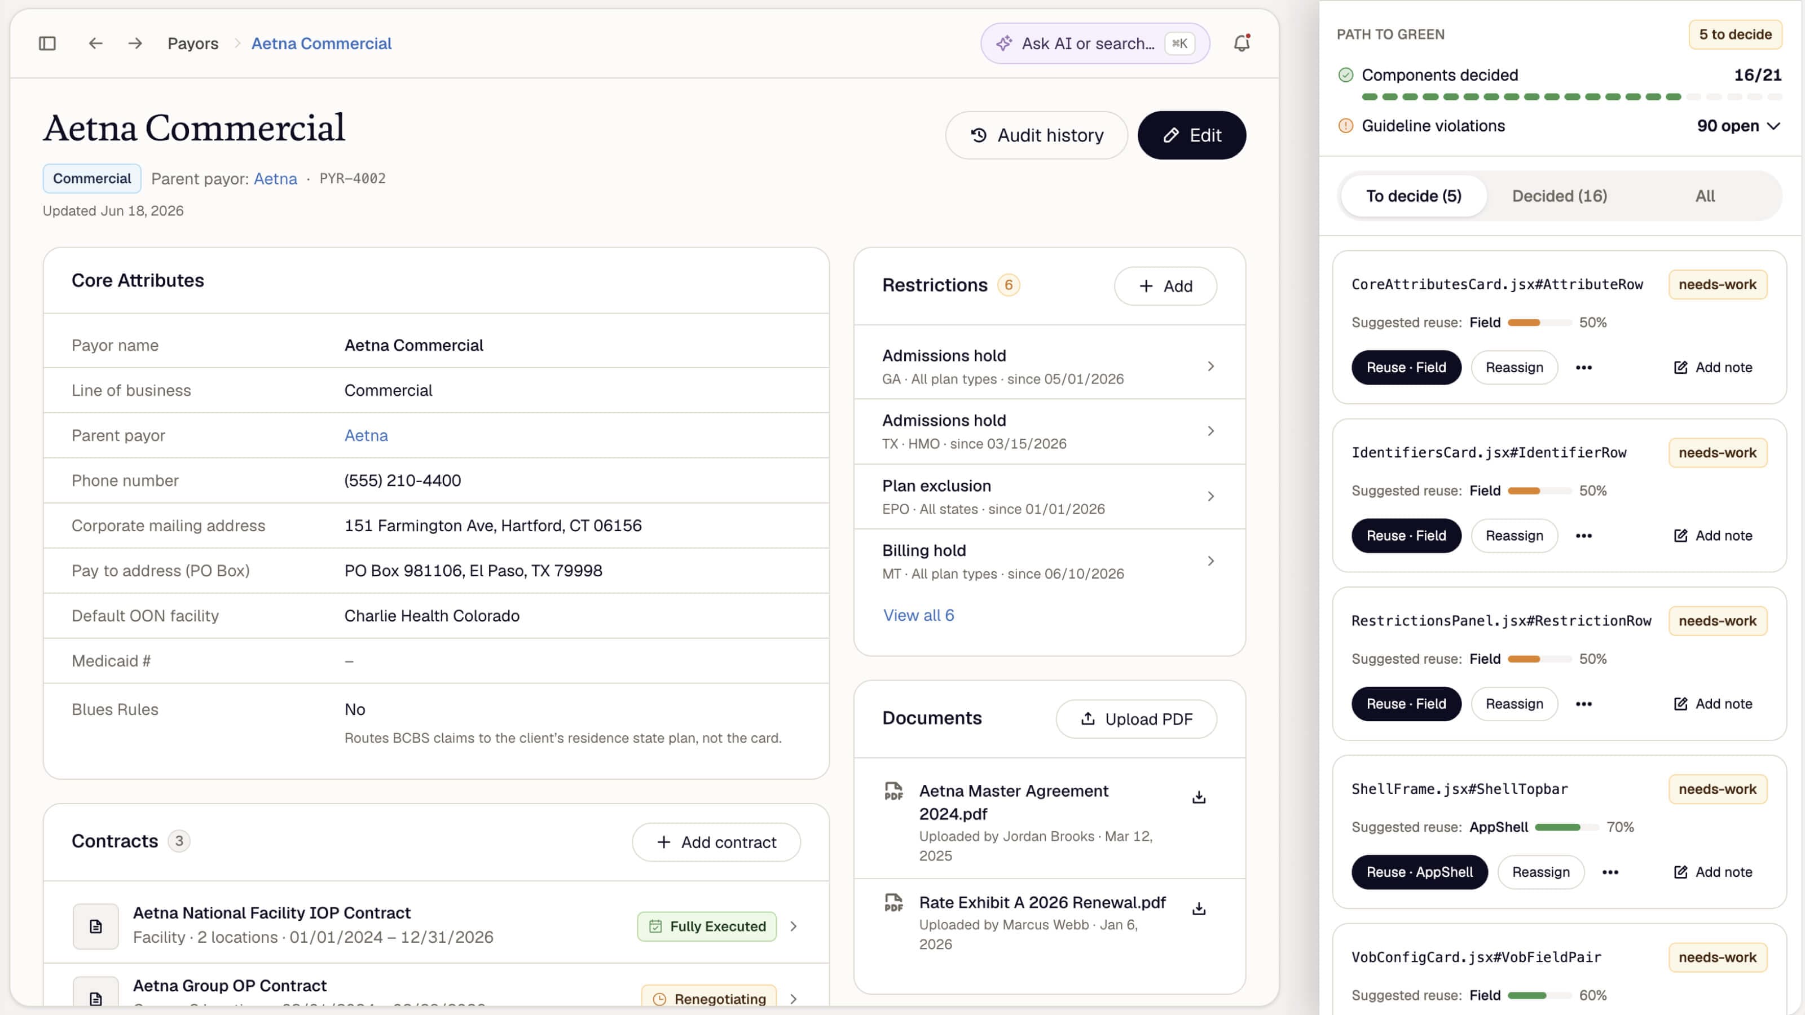Click Components decided progress bar

coord(1571,96)
